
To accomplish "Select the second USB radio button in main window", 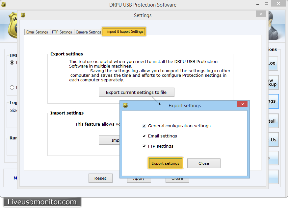I will [x=12, y=88].
